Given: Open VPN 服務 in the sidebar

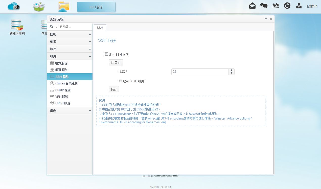Looking at the screenshot, I should point(70,97).
